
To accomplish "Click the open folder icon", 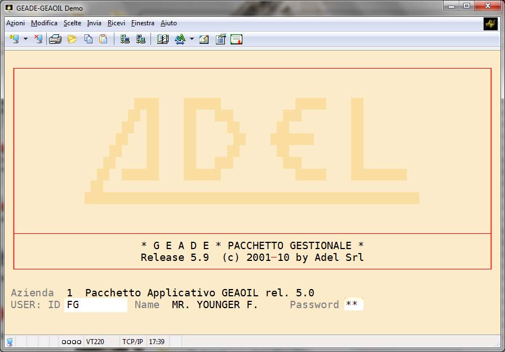I will 72,39.
